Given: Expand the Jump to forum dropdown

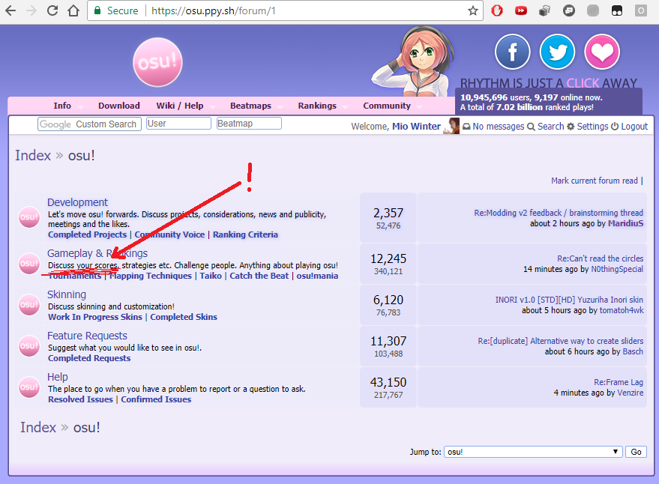Looking at the screenshot, I should [533, 452].
